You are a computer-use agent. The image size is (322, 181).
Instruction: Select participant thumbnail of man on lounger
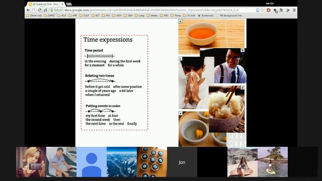point(61,162)
